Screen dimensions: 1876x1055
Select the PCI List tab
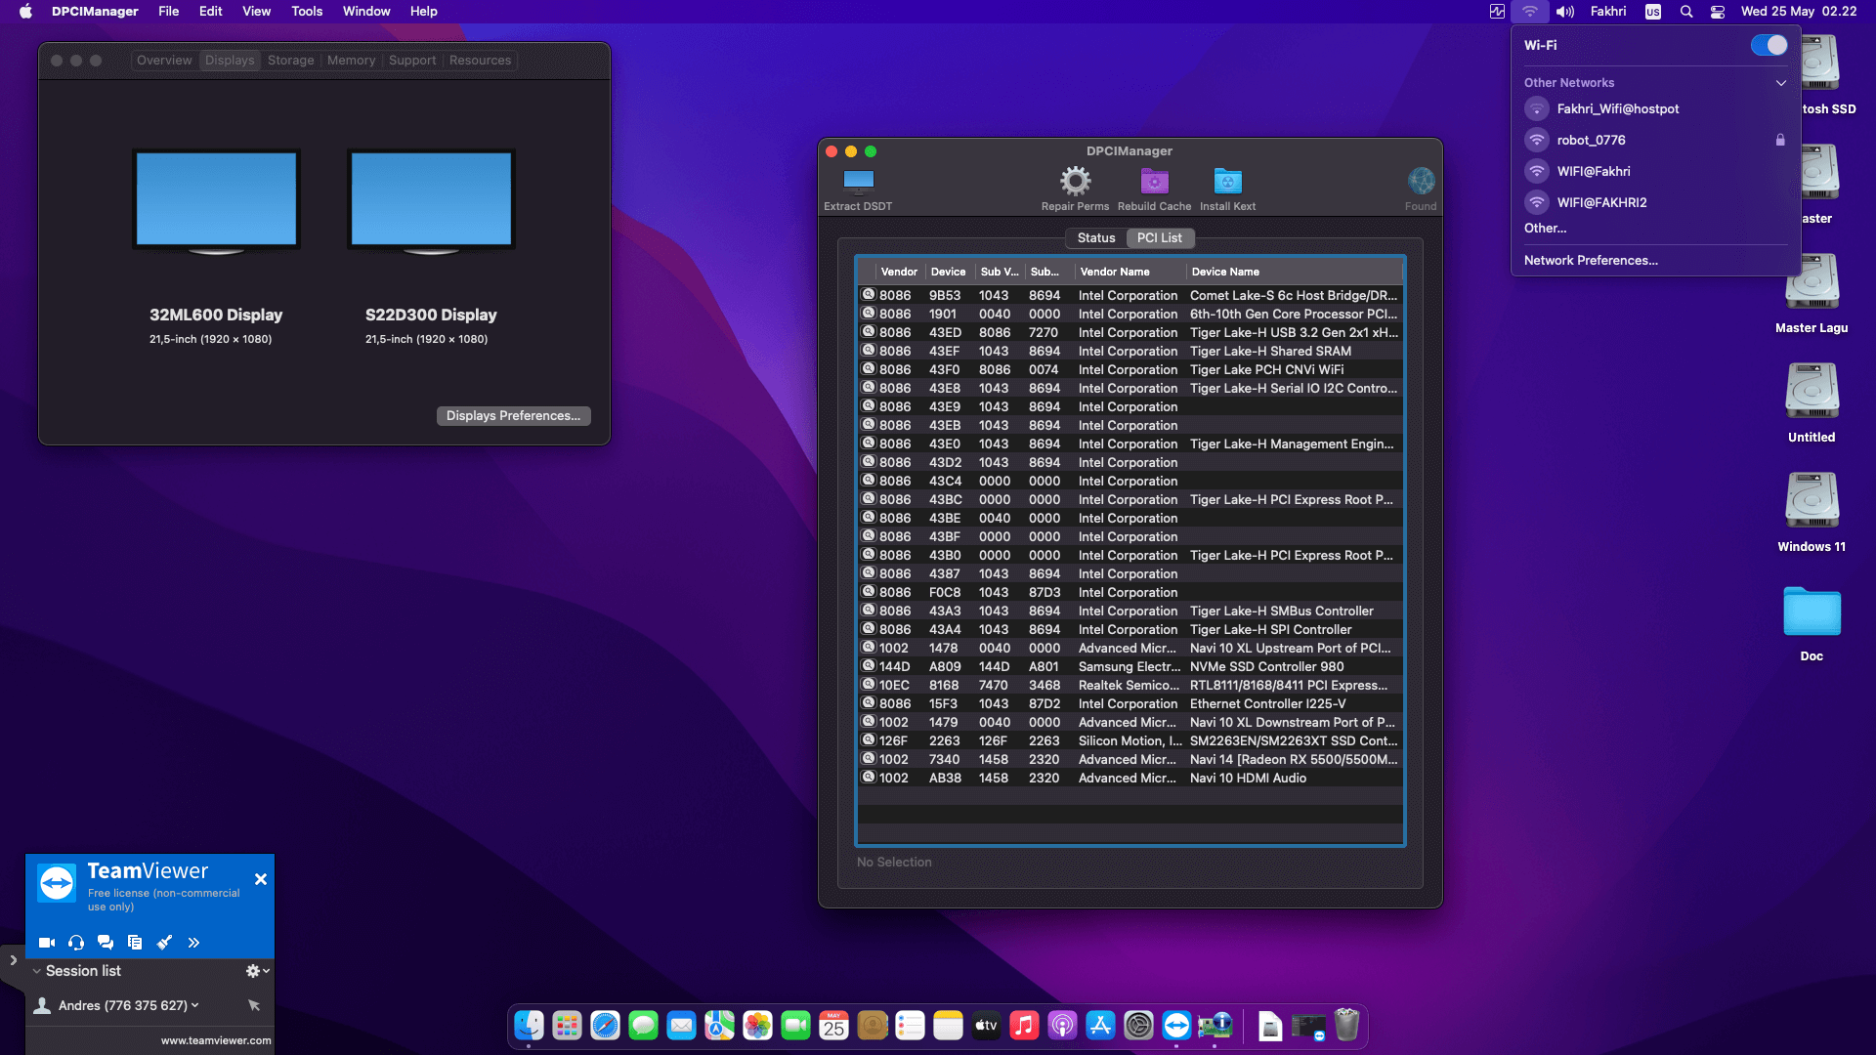click(x=1159, y=237)
